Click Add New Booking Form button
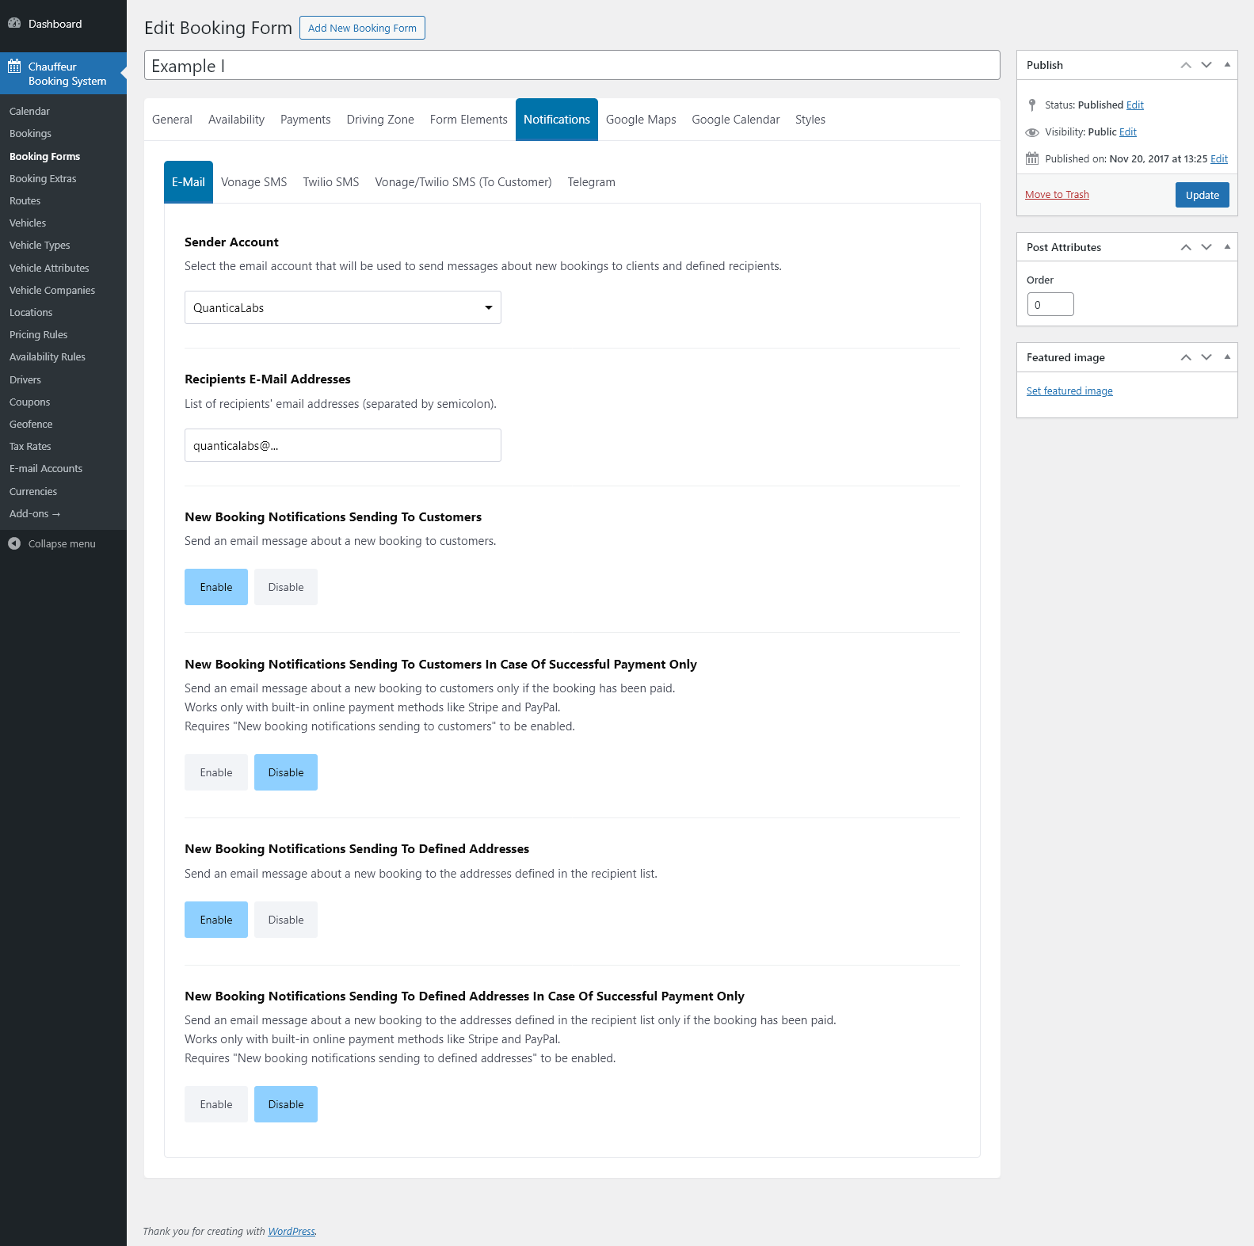 [x=362, y=28]
